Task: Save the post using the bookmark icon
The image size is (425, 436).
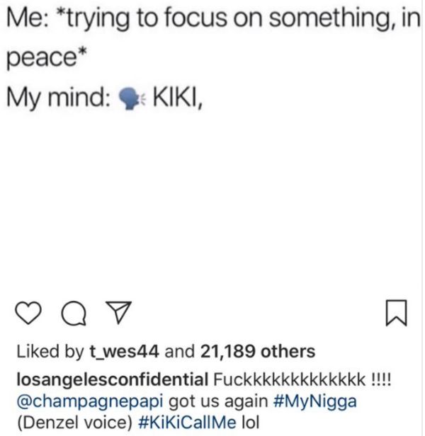Action: (x=397, y=313)
